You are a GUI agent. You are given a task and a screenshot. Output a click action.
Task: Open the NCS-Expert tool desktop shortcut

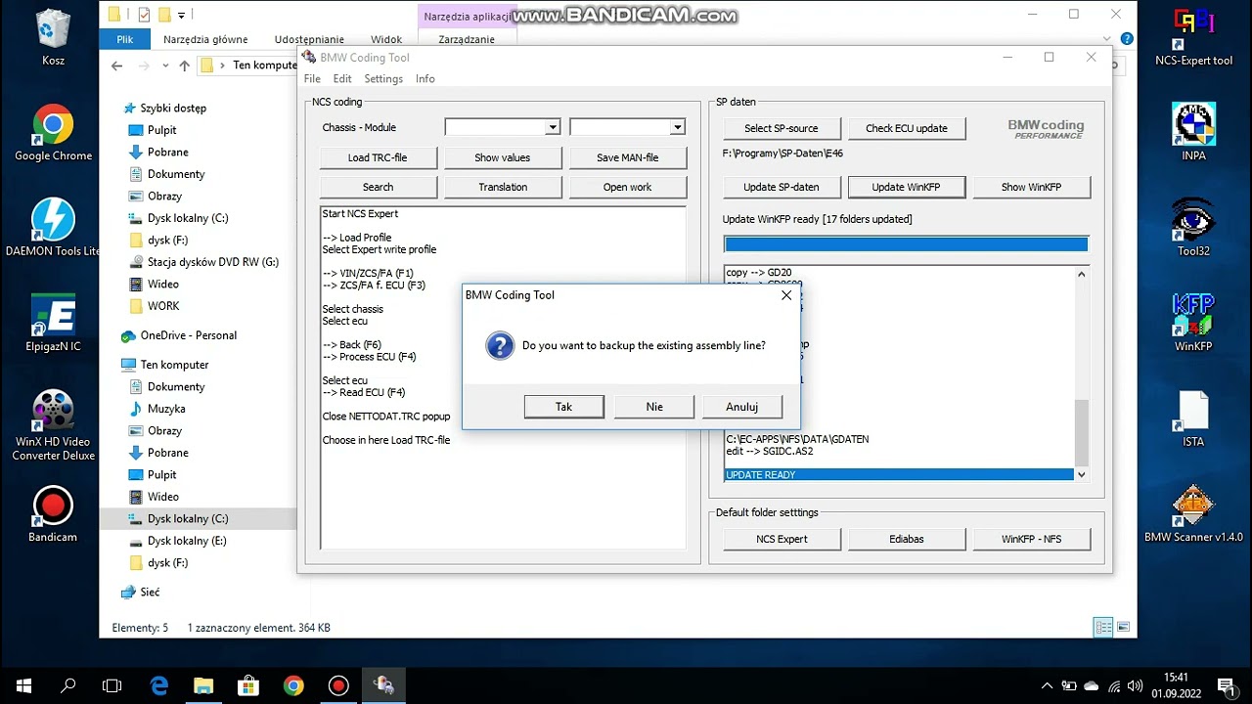tap(1193, 37)
